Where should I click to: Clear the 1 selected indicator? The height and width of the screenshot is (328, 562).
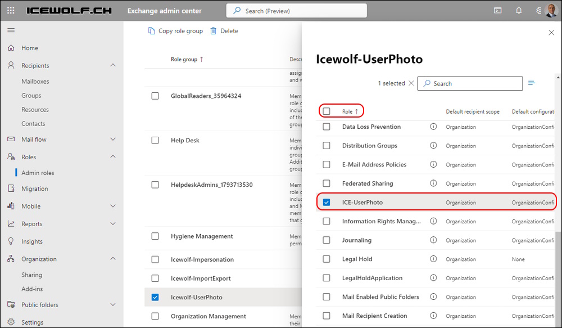[411, 83]
